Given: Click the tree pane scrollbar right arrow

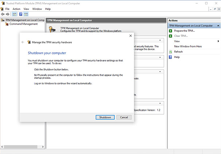Looking at the screenshot, I should [43, 147].
